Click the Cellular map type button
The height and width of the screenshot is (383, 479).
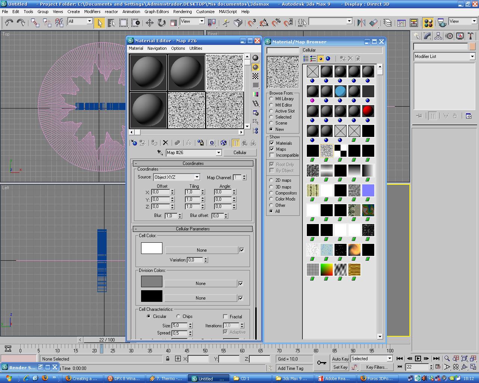pos(240,153)
